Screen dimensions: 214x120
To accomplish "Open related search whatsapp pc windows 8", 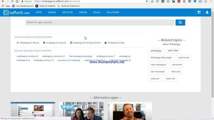I will click(x=27, y=56).
